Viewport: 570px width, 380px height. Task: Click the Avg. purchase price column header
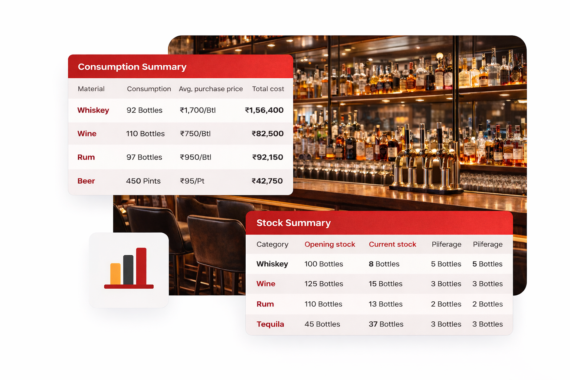(211, 89)
